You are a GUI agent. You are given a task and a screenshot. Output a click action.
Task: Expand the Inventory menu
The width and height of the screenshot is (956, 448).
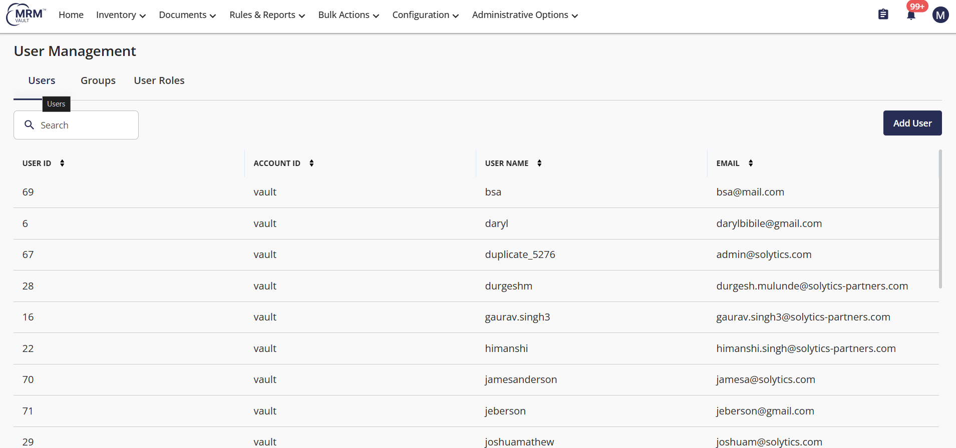click(121, 15)
